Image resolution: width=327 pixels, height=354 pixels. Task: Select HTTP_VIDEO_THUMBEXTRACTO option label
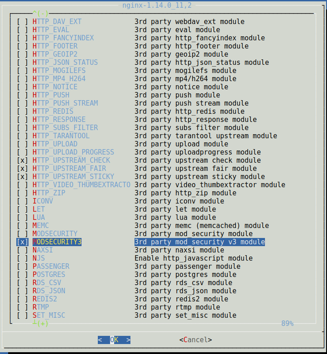(x=82, y=185)
